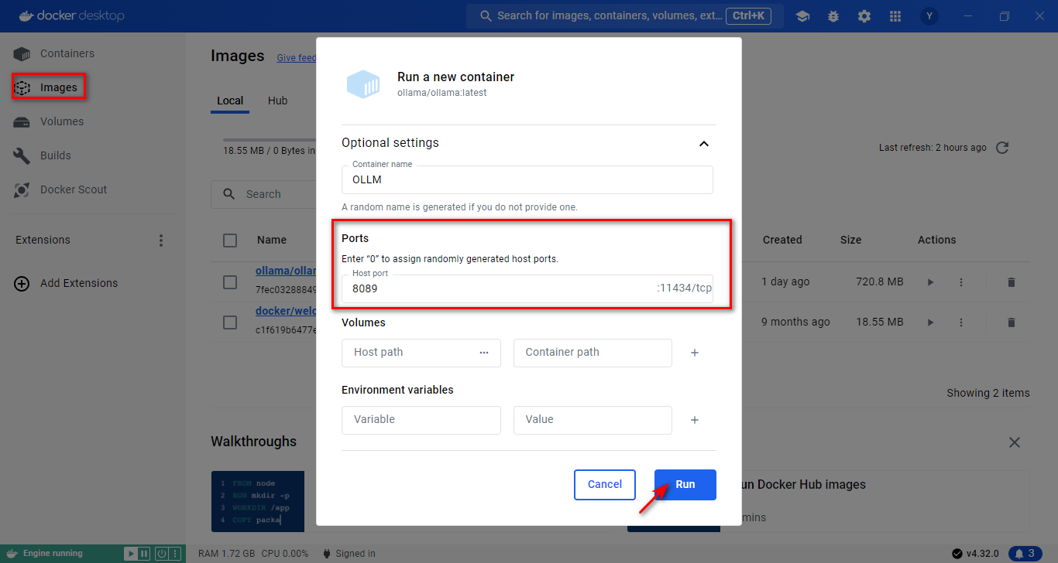Delete the ollama image with trash icon
Screen dimensions: 1058x563
[x=1011, y=282]
